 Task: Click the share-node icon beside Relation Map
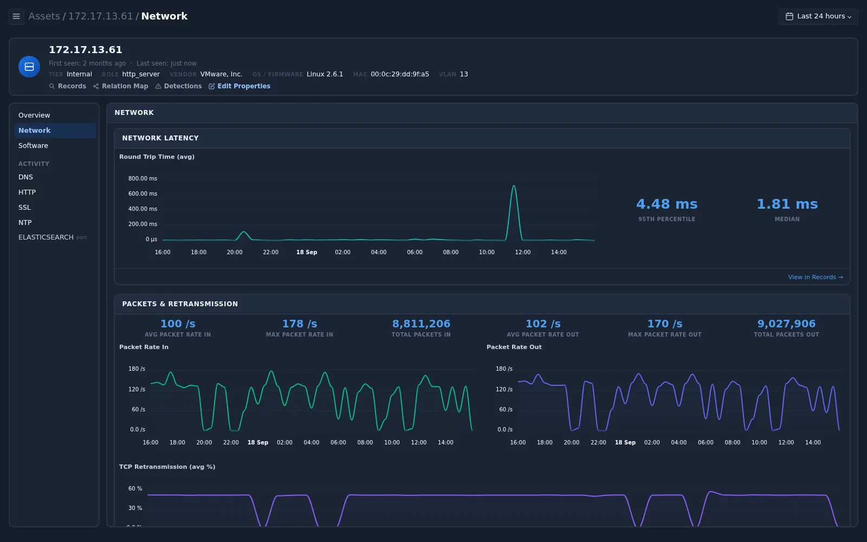[x=96, y=86]
